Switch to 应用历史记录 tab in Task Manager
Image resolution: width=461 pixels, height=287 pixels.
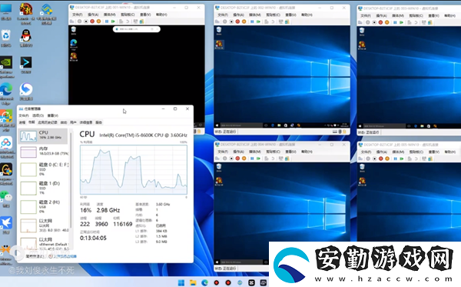tap(48, 122)
